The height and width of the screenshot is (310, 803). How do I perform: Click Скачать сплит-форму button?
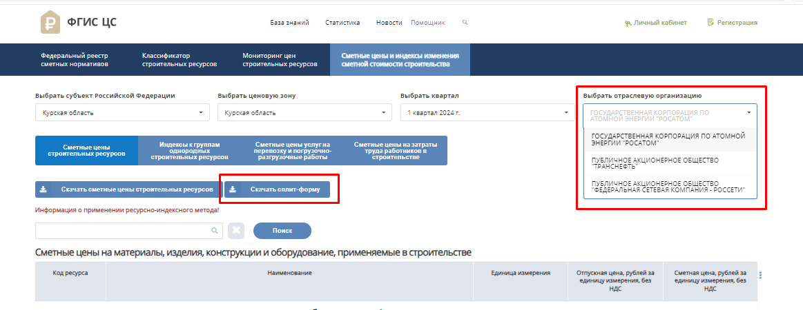point(277,189)
